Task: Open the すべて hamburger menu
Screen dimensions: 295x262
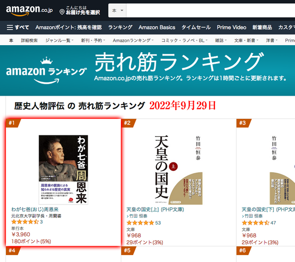Action: tap(18, 27)
